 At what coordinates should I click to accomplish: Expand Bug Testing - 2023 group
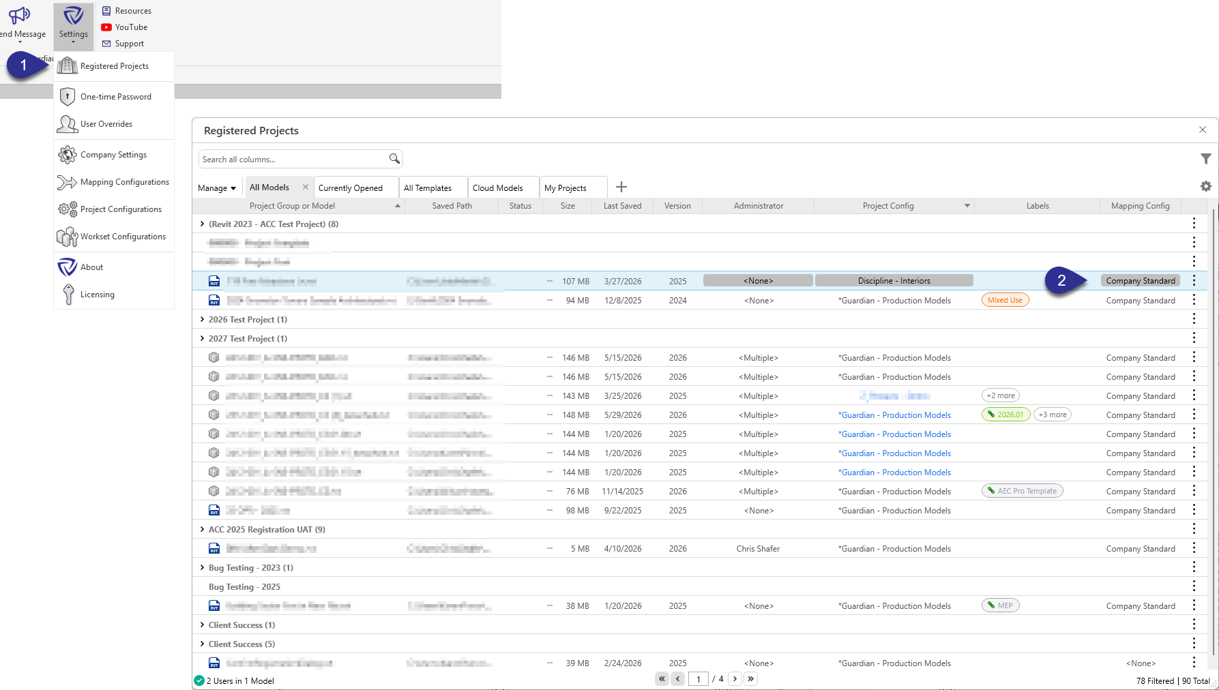(202, 567)
